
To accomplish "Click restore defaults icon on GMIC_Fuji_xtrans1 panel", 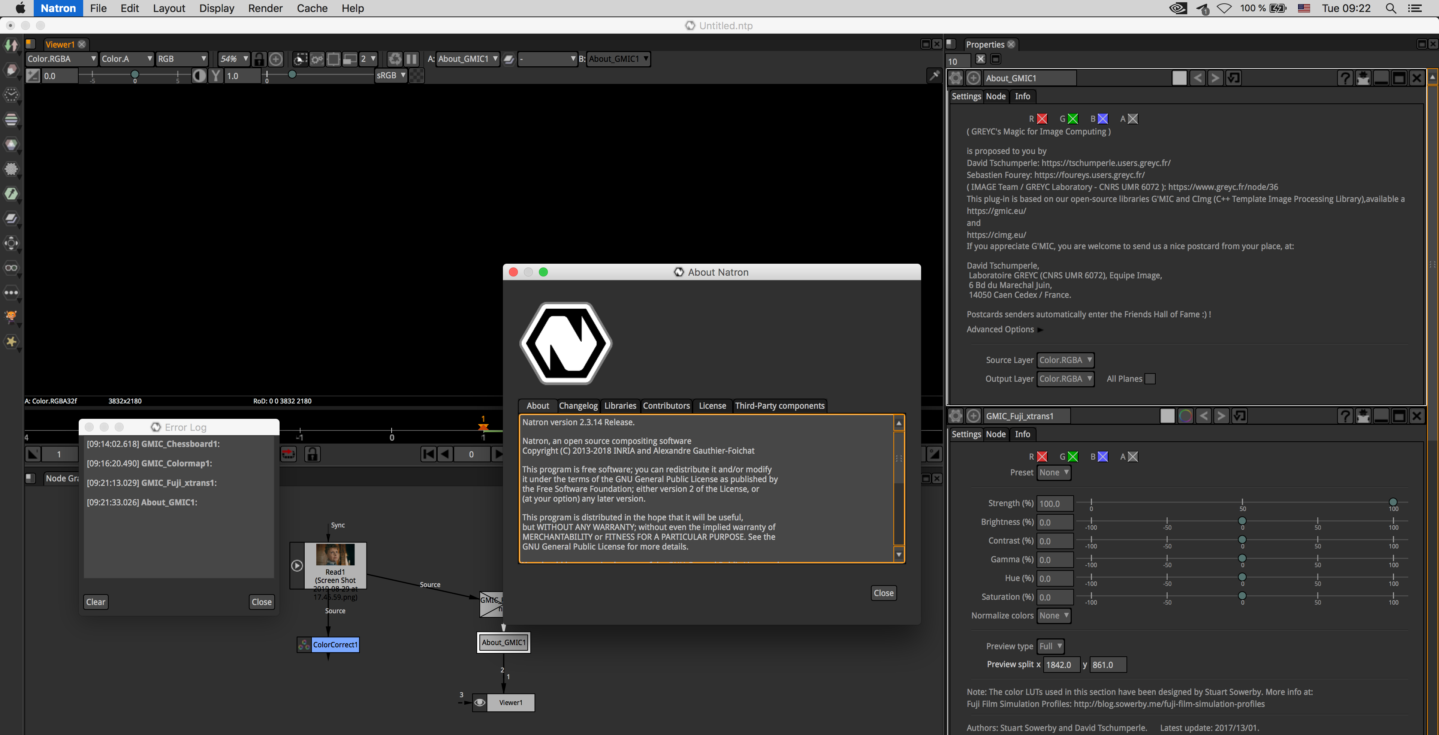I will click(1240, 416).
